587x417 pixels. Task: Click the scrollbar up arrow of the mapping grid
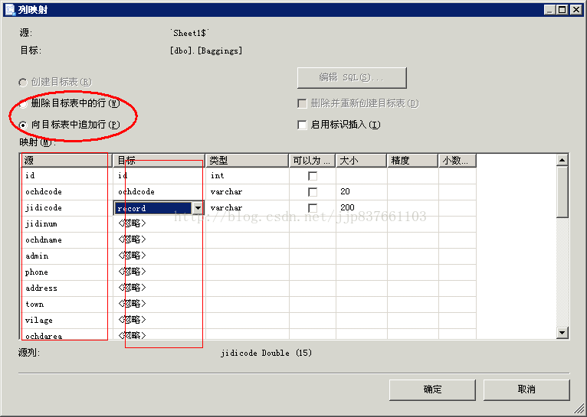[x=562, y=160]
